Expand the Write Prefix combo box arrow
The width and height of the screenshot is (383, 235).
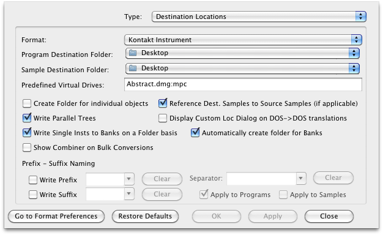pos(129,179)
